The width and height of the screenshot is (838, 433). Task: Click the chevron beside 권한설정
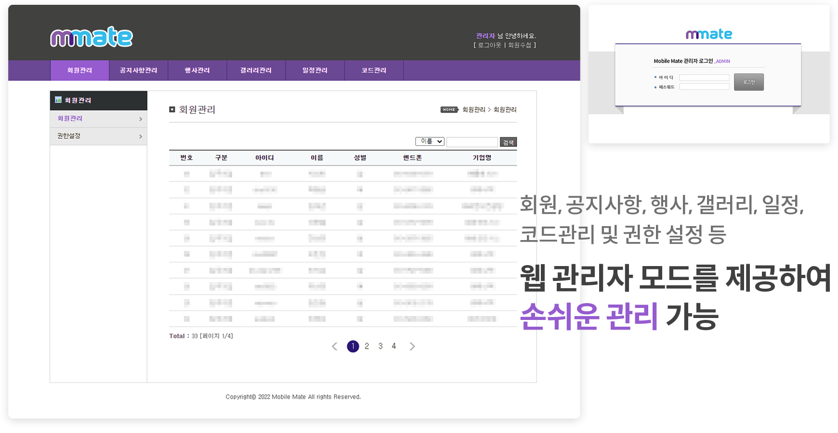pyautogui.click(x=141, y=137)
